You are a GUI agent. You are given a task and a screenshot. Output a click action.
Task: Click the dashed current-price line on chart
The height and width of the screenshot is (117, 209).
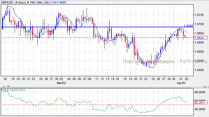click(x=81, y=38)
